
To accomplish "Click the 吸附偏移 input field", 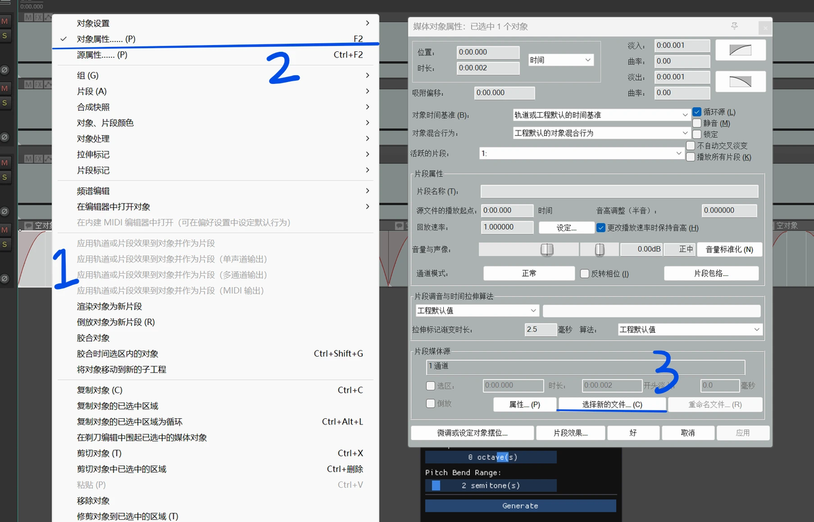I will tap(505, 92).
